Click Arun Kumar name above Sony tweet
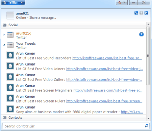The image size is (152, 131). (26, 107)
